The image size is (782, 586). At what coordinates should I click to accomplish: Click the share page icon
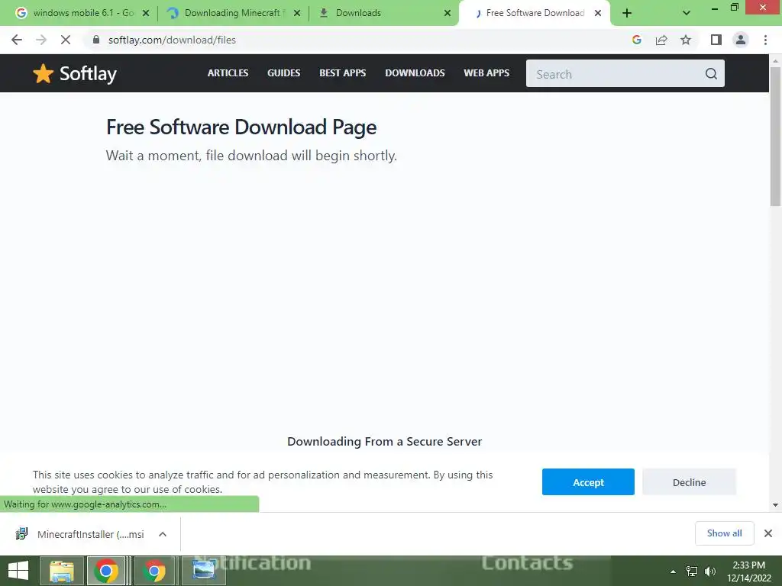point(661,40)
